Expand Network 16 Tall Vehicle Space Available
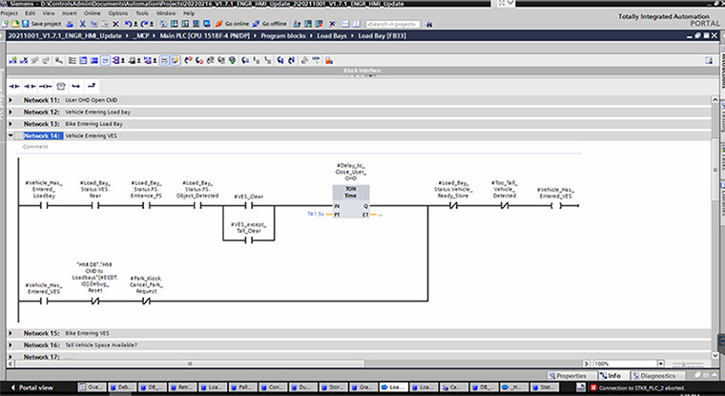The width and height of the screenshot is (725, 396). 10,344
